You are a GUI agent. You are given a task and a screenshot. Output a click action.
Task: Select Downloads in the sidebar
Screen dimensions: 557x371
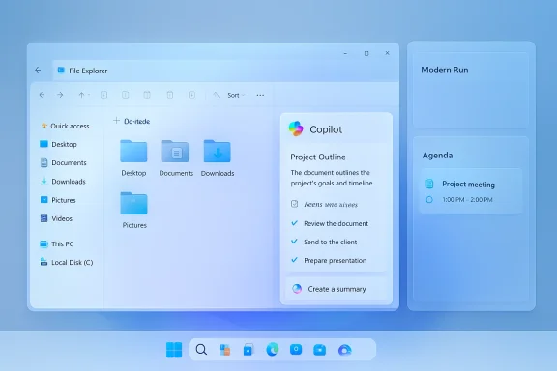tap(63, 182)
